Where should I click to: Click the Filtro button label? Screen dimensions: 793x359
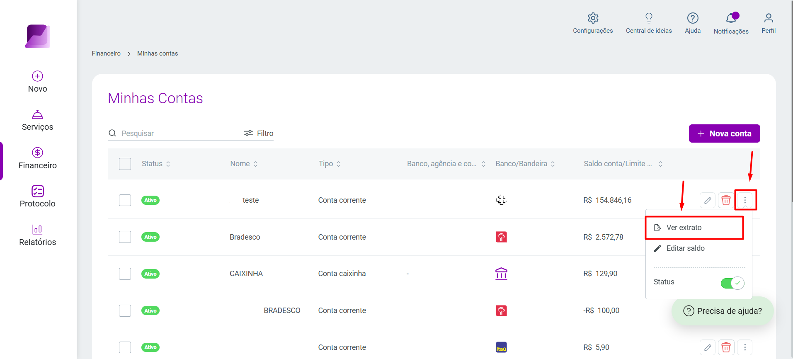[265, 133]
